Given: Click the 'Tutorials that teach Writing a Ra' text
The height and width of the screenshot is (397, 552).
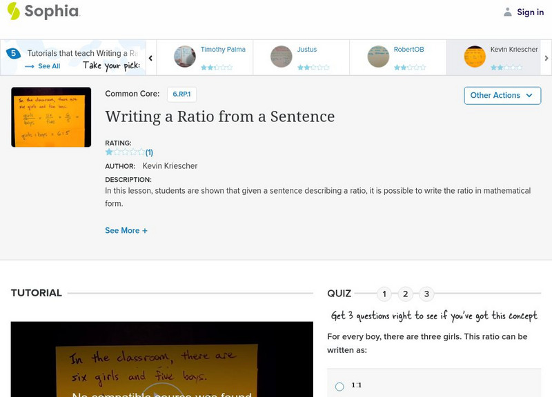Looking at the screenshot, I should coord(83,53).
